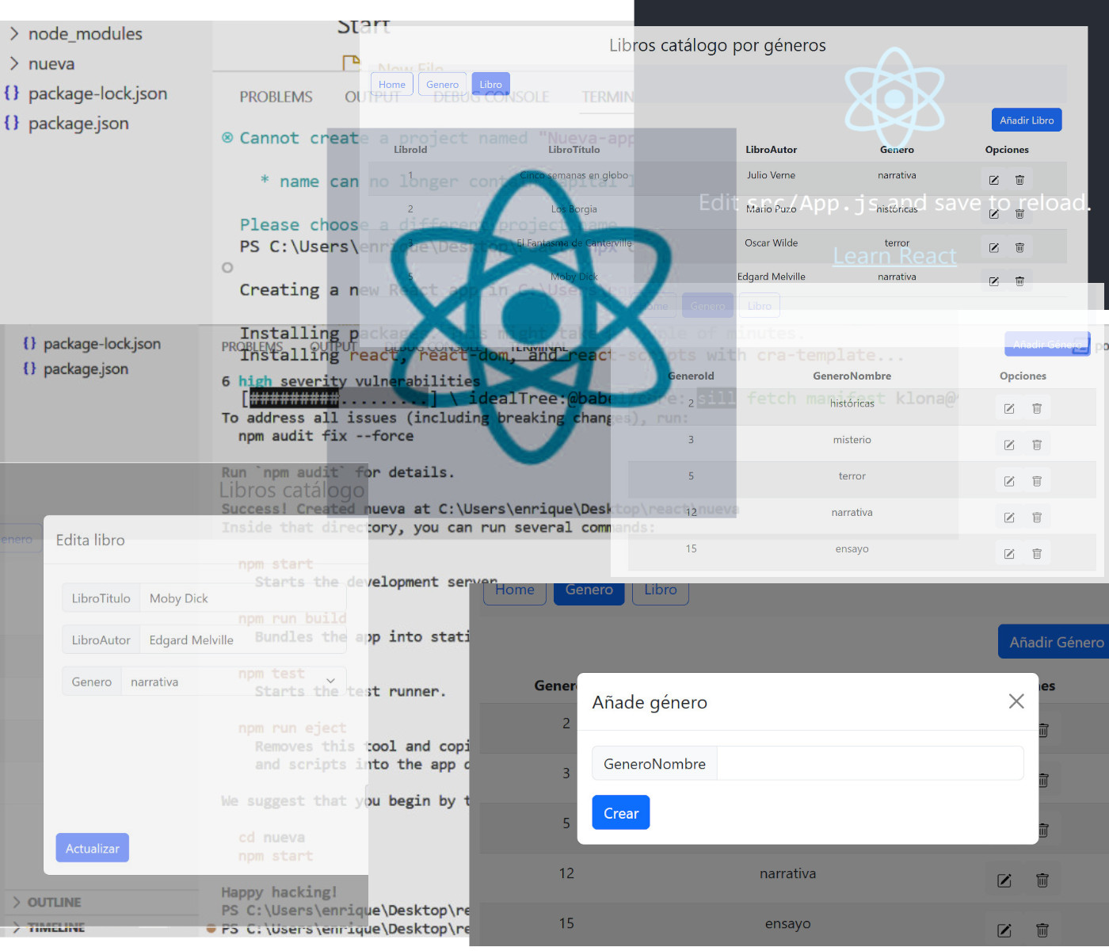Delete the terror row in the GeneroNombre table
This screenshot has width=1109, height=951.
click(x=1037, y=481)
